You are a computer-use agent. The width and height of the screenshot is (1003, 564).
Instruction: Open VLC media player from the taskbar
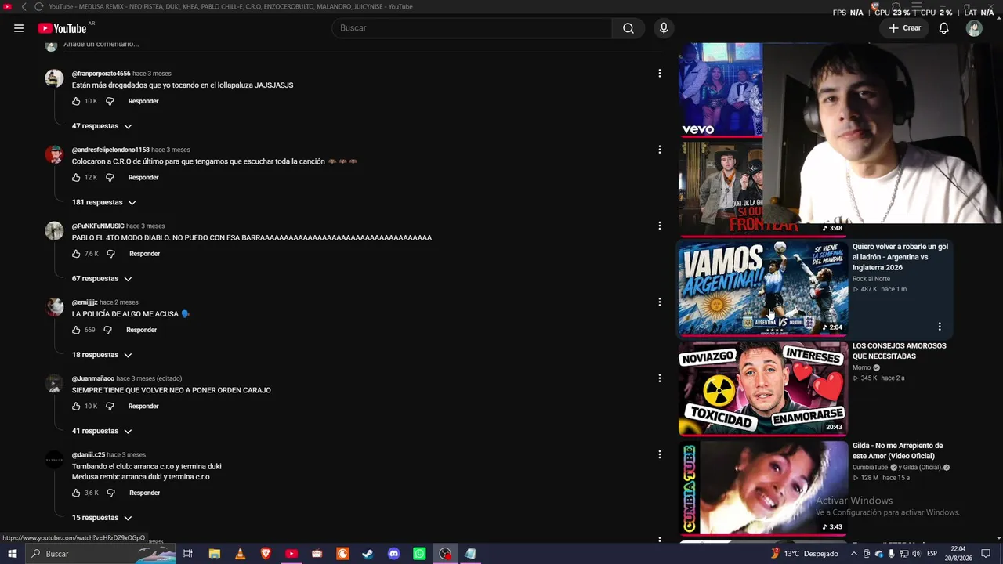point(240,554)
